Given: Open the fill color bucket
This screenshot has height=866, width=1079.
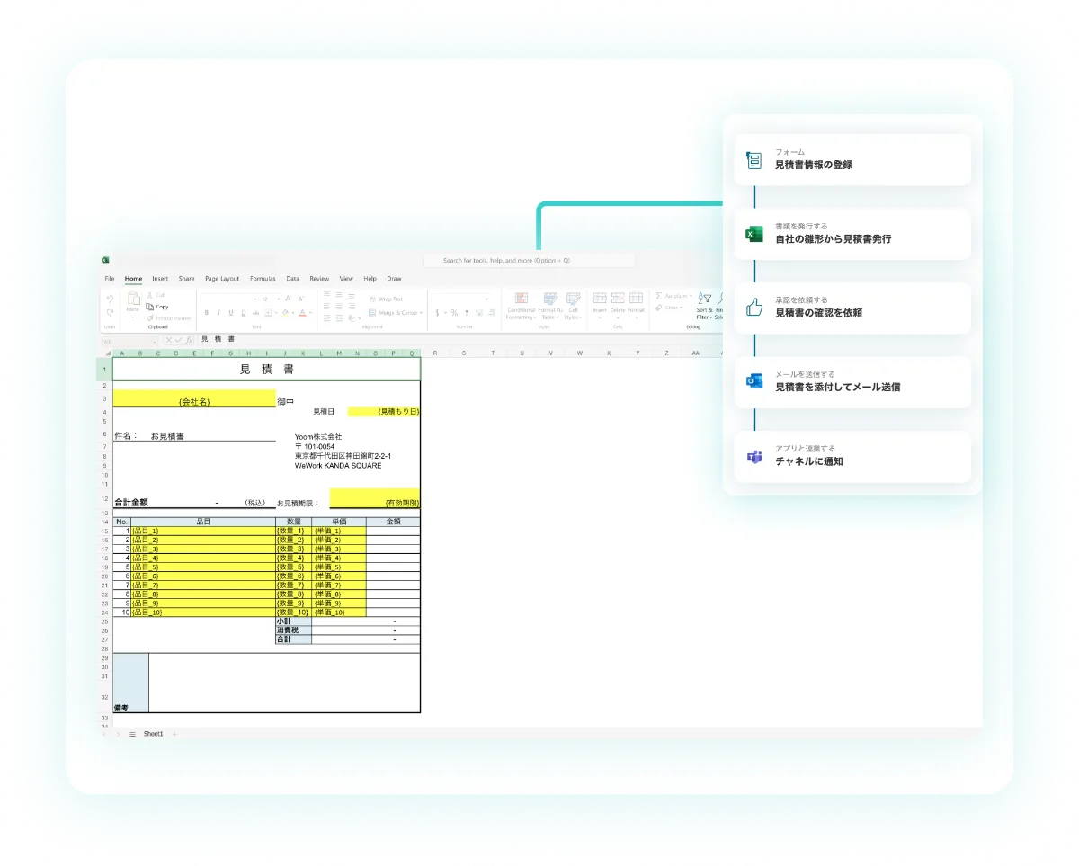Looking at the screenshot, I should 284,313.
